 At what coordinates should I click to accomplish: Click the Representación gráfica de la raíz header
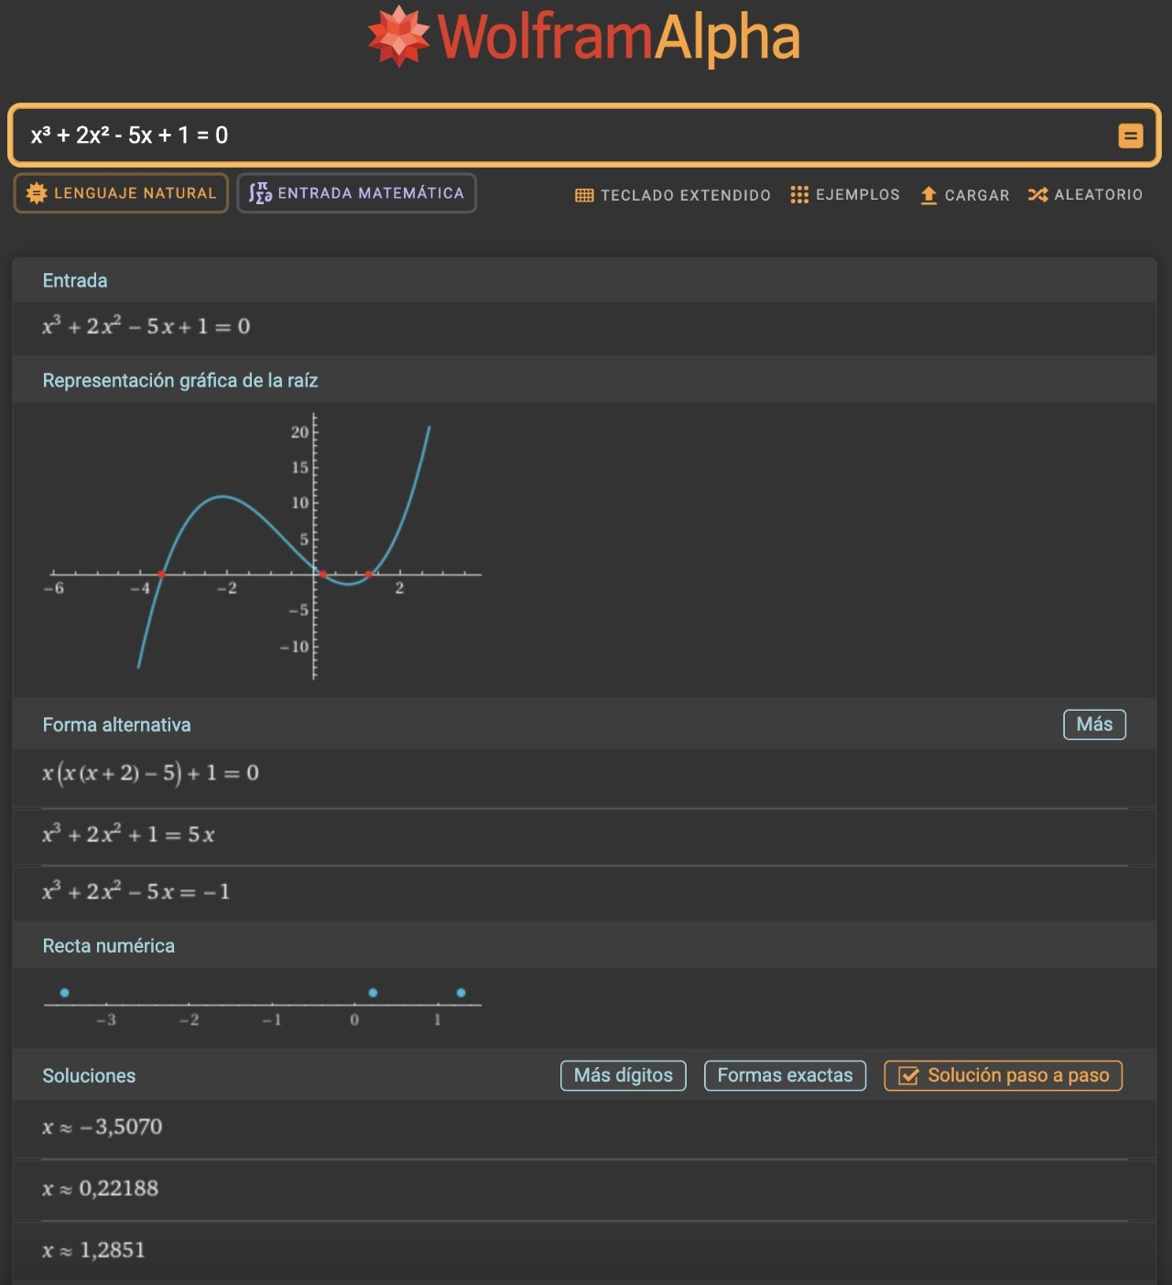point(180,380)
